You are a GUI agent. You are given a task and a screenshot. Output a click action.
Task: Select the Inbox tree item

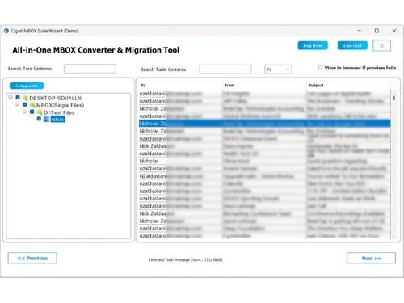[57, 120]
